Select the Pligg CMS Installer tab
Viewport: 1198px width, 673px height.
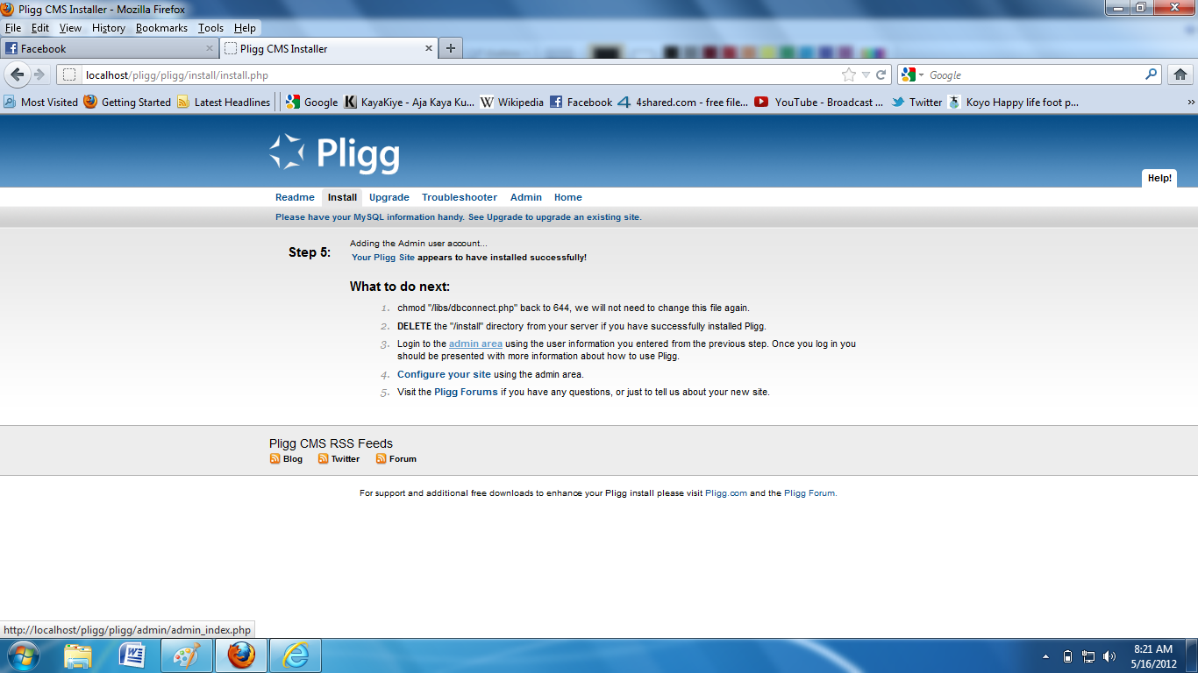click(330, 48)
